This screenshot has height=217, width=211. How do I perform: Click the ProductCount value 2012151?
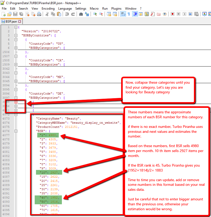71,127
